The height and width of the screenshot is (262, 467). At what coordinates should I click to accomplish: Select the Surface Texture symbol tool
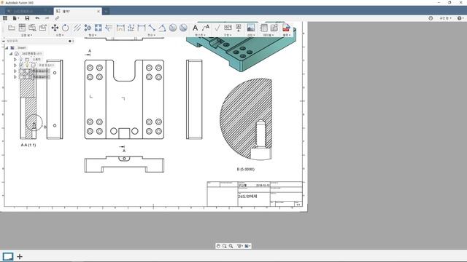point(217,28)
